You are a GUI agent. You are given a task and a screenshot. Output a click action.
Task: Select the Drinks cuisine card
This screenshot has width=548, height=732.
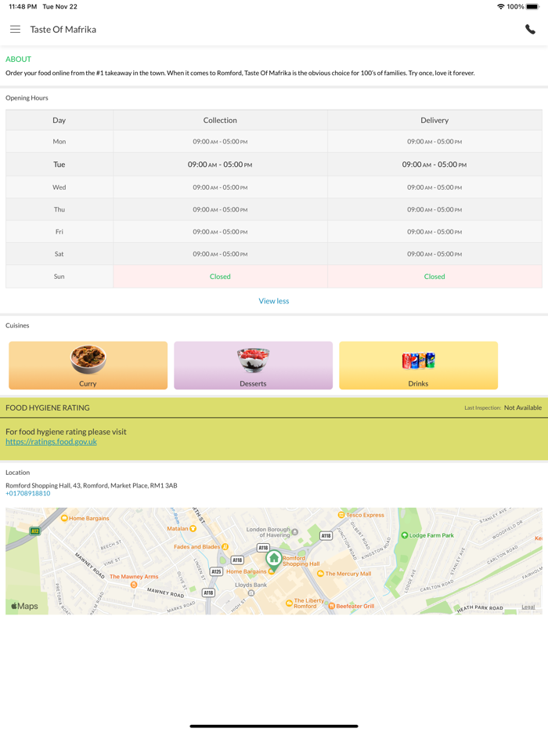(418, 365)
